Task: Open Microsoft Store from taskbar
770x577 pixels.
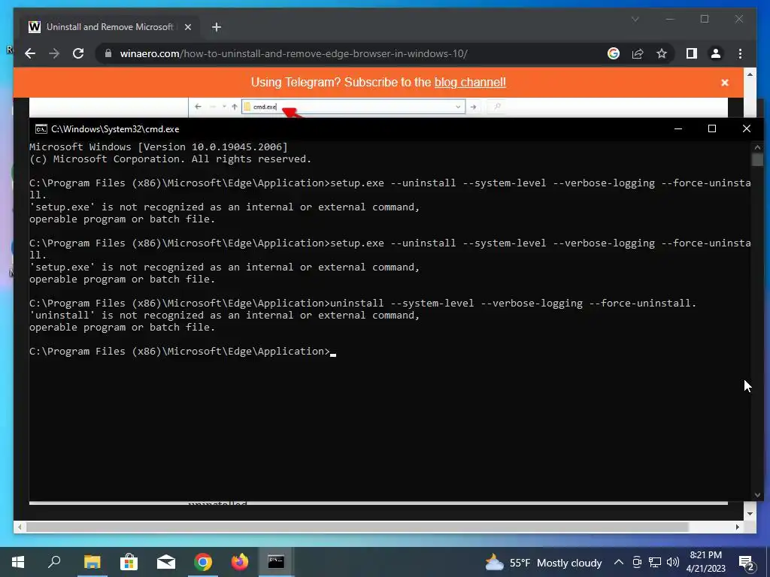Action: tap(129, 562)
